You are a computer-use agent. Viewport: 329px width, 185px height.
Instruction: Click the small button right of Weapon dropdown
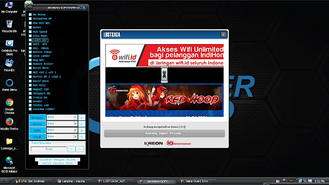click(x=82, y=118)
